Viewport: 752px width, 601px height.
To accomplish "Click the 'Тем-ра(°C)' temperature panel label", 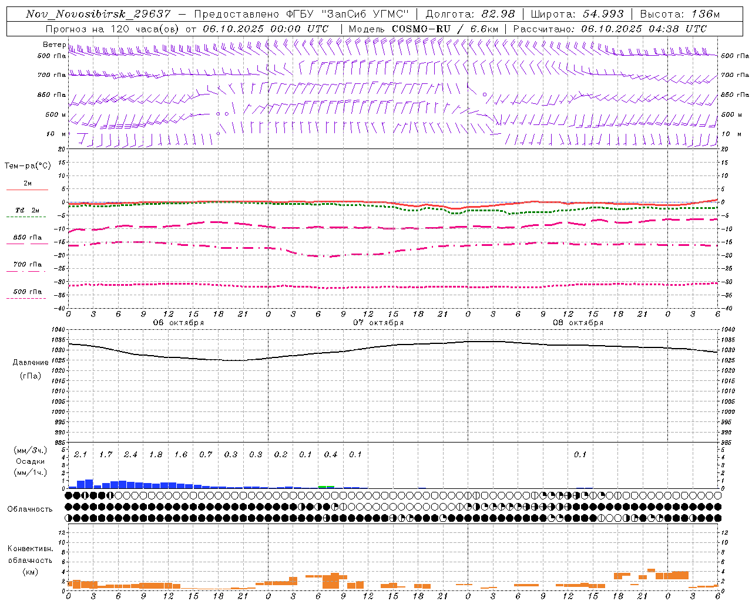I will tap(28, 166).
